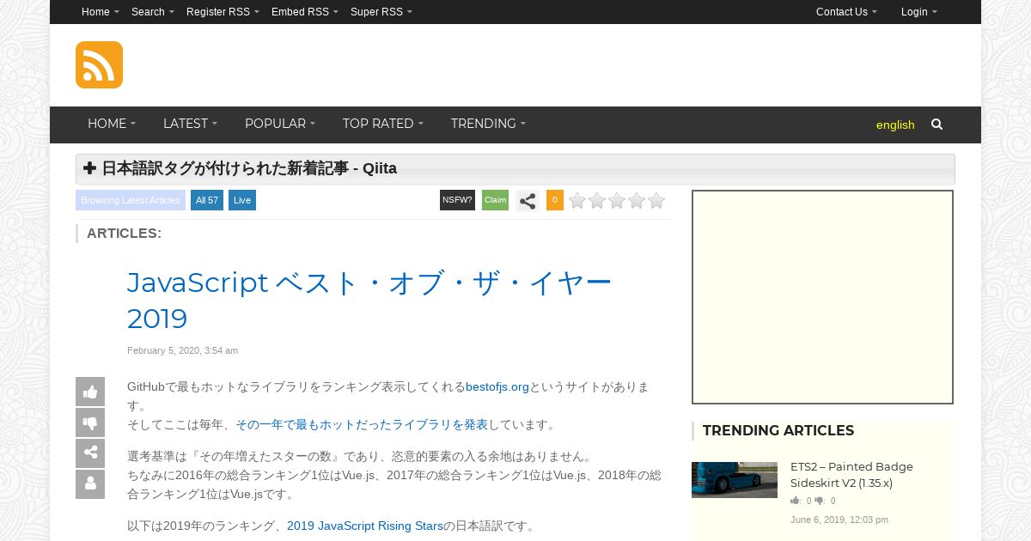Dislike the article with thumbs-down button
The height and width of the screenshot is (541, 1031).
click(x=90, y=422)
